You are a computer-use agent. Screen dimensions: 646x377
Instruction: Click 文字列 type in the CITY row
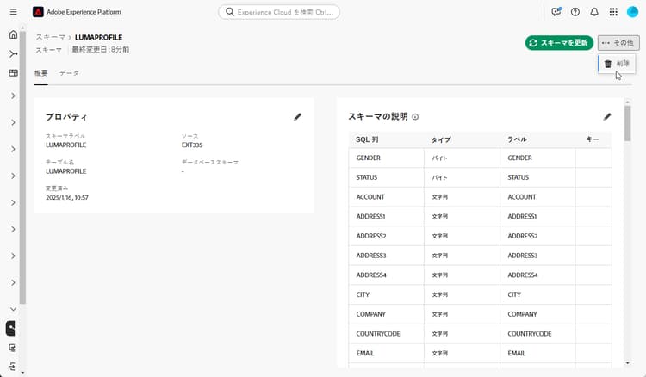click(439, 294)
